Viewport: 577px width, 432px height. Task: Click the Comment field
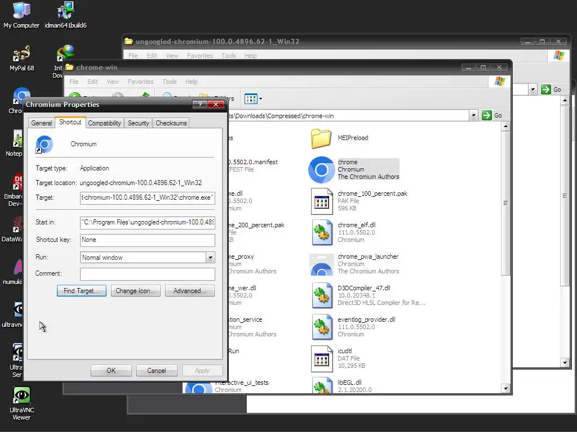[147, 274]
